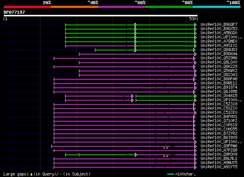Select the UniRef100_B8AFA8 label

click(x=219, y=79)
